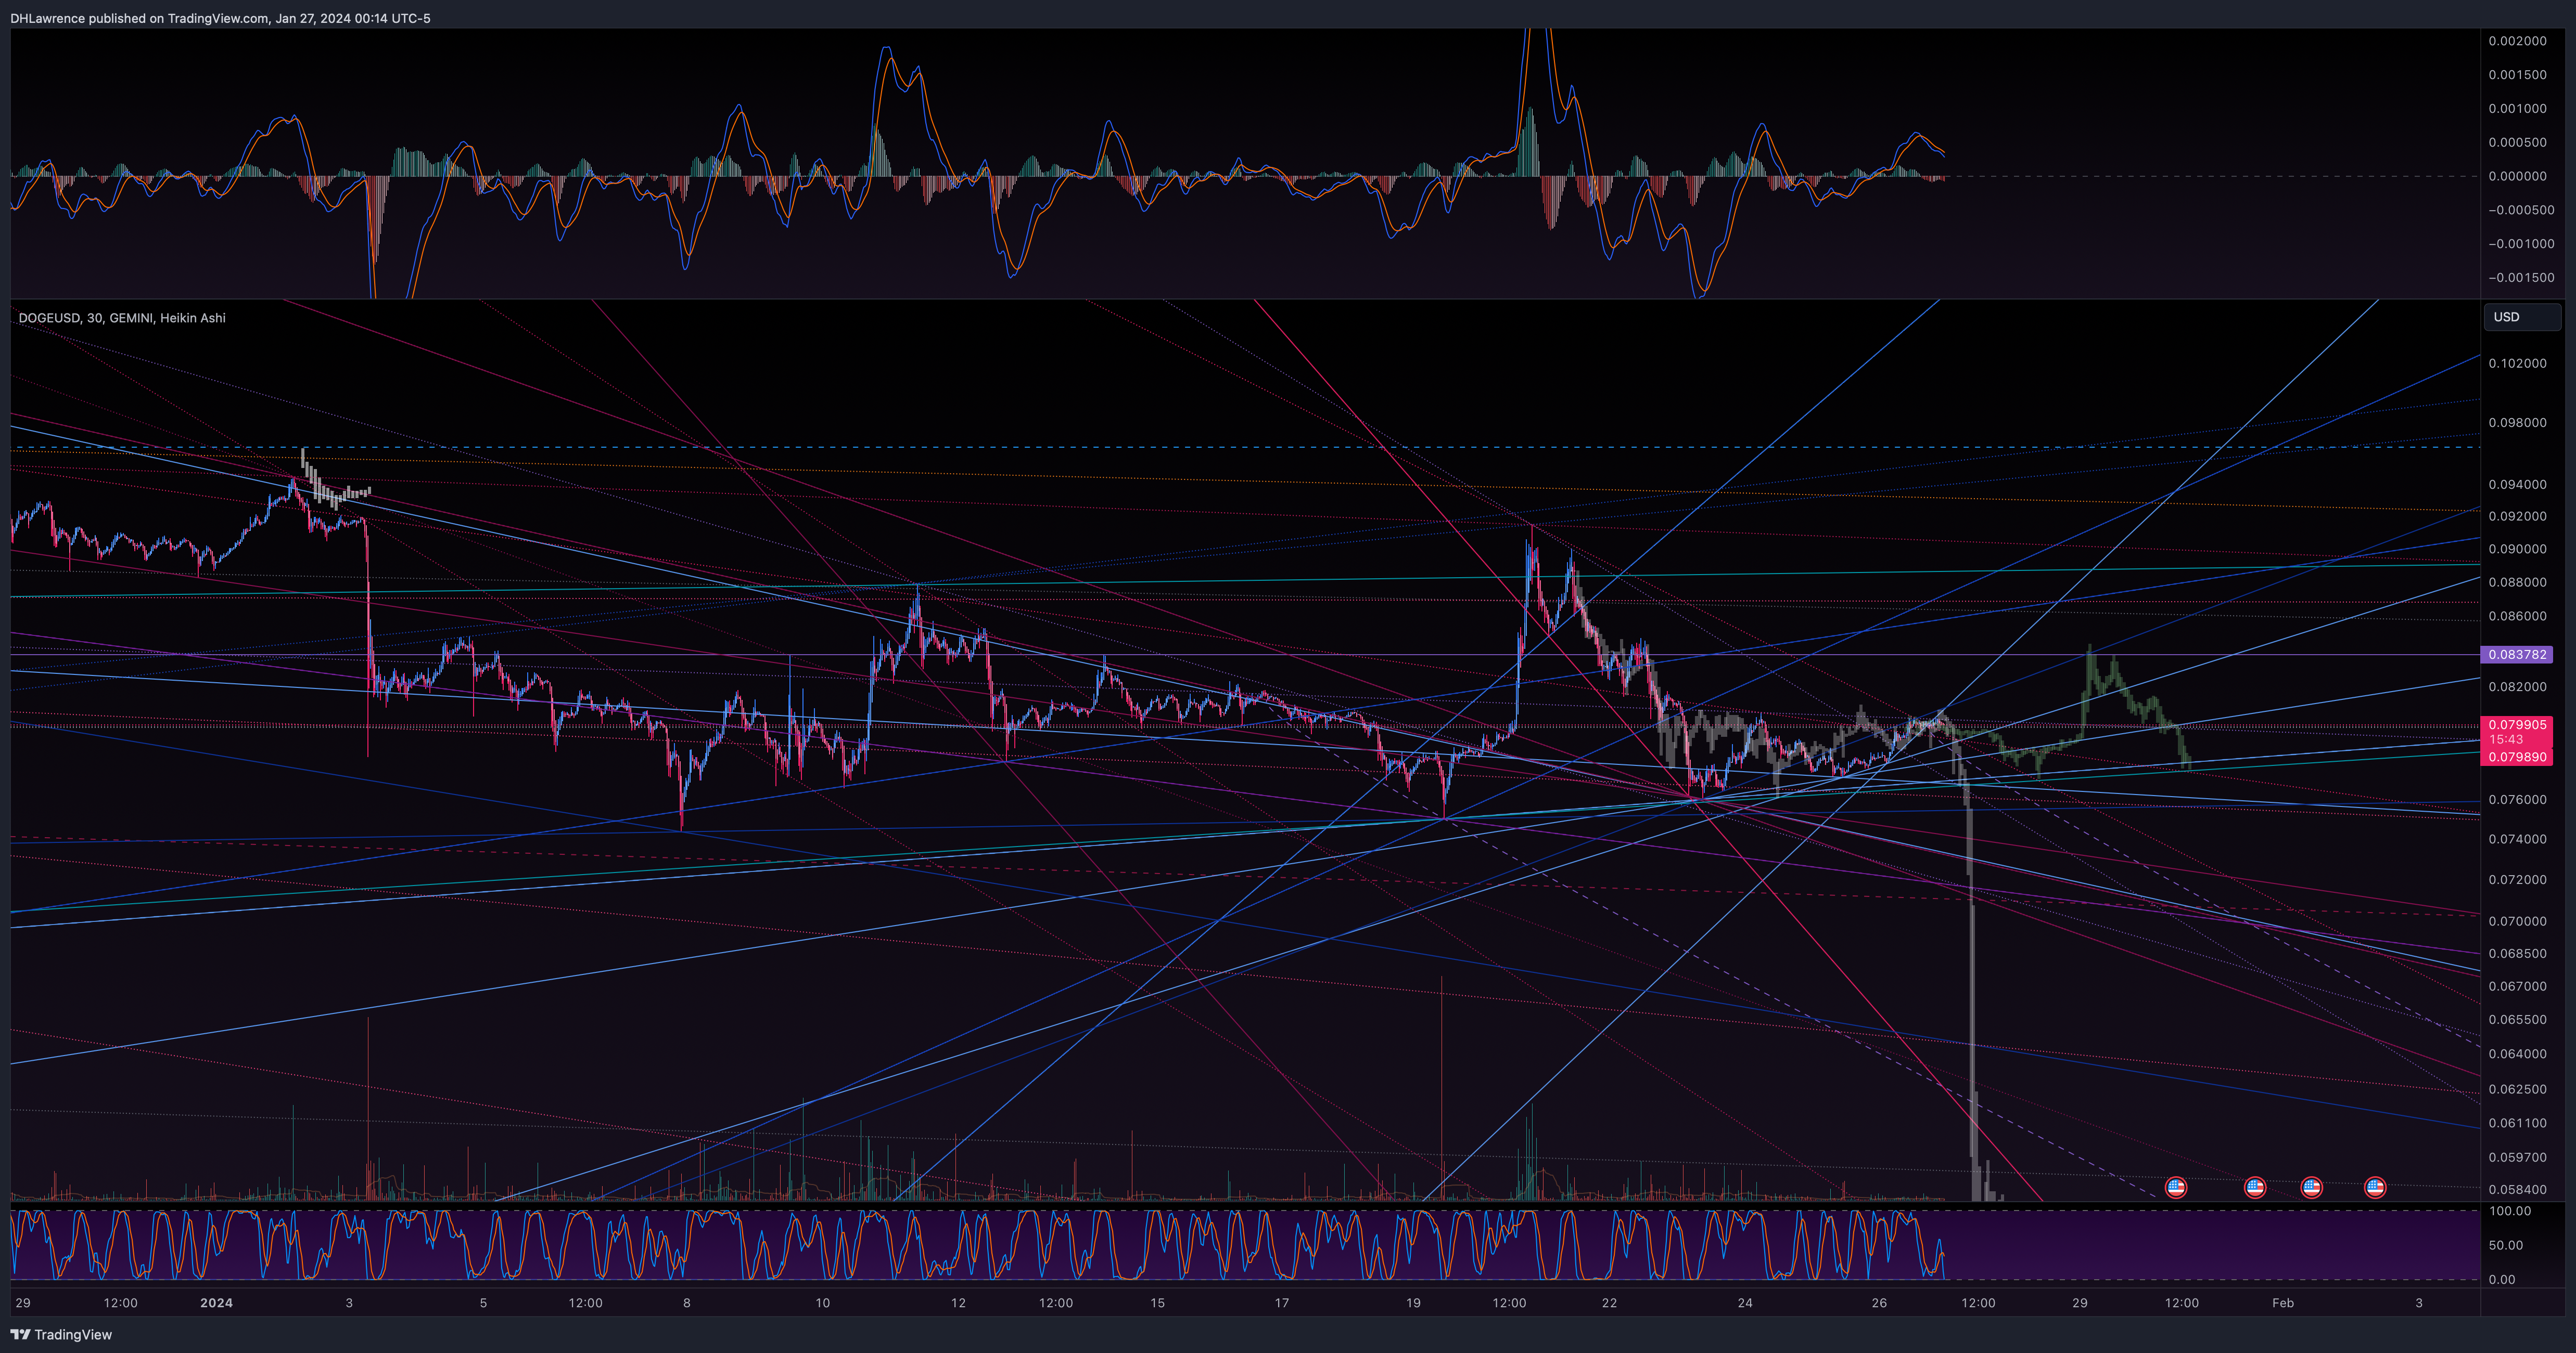Click the 100.00 stochastic axis label
2576x1353 pixels.
coord(2510,1211)
